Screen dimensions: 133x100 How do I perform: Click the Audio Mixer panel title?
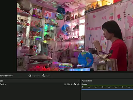[x=87, y=81]
